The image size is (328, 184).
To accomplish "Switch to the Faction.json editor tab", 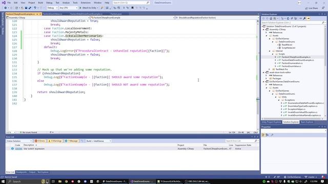I will pyautogui.click(x=116, y=14).
